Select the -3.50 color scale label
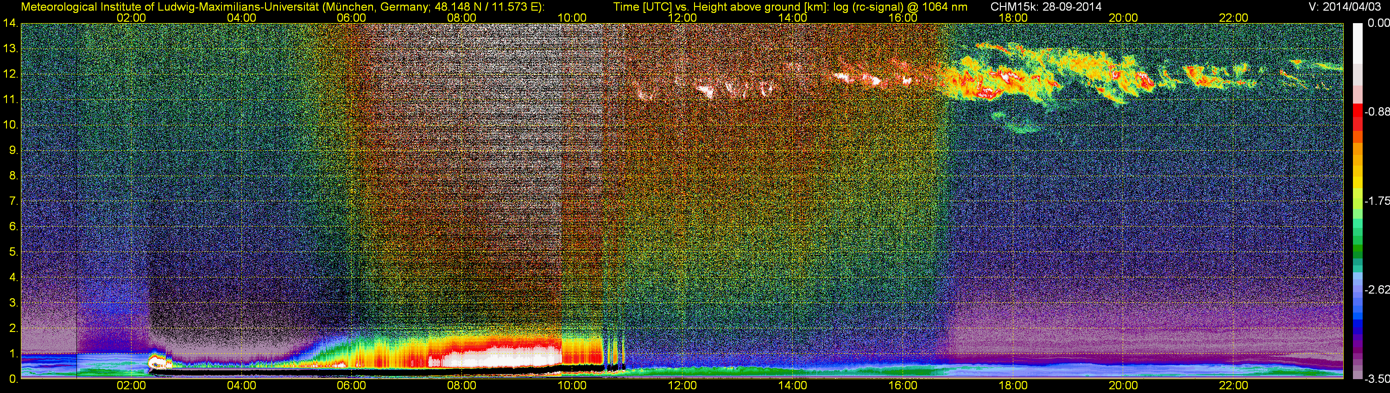This screenshot has height=393, width=1390. (x=1377, y=379)
